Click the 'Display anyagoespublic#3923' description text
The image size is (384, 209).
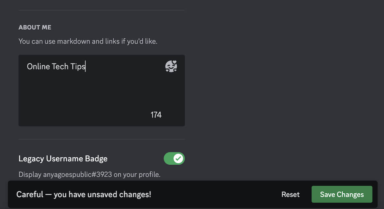[x=89, y=175]
